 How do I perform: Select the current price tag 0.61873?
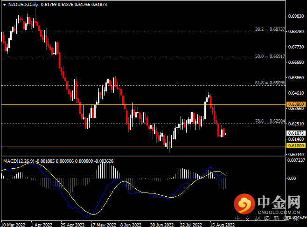[296, 133]
